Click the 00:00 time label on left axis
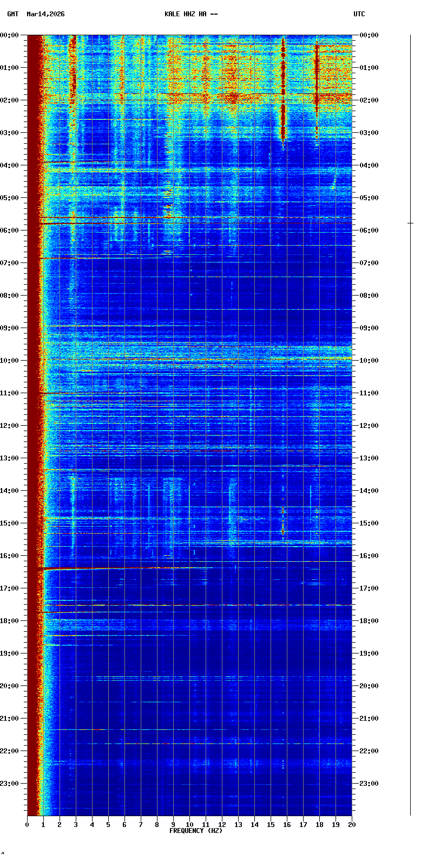The width and height of the screenshot is (434, 859). click(x=10, y=35)
